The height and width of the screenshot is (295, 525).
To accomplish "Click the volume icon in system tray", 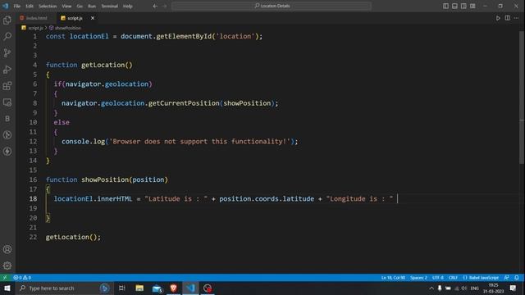I will point(464,288).
